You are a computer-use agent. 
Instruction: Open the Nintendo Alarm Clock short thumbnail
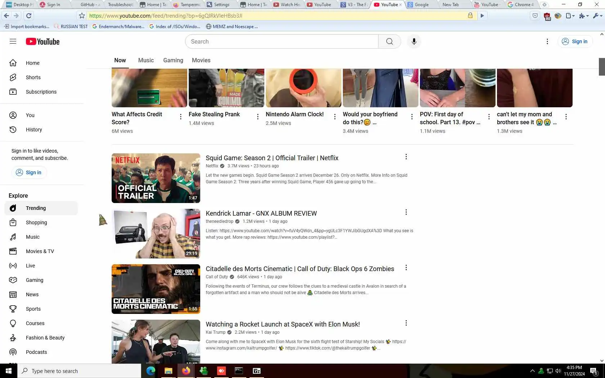304,88
